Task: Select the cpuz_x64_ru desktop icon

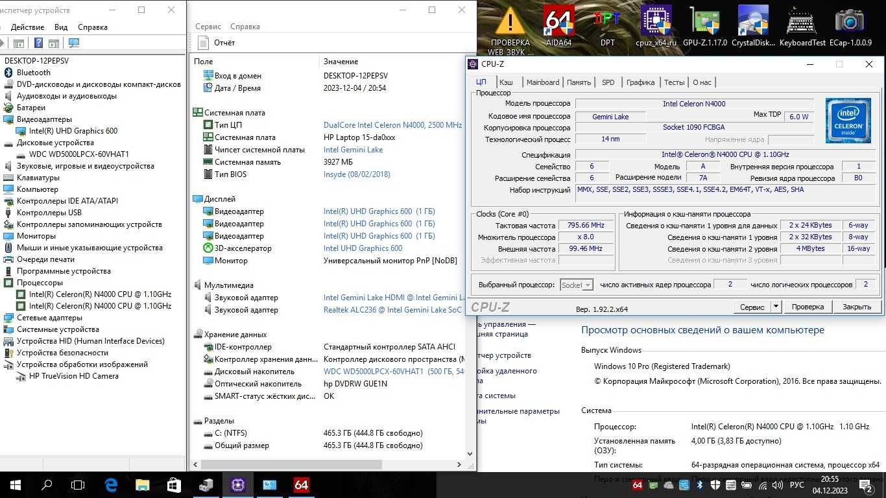Action: [656, 26]
